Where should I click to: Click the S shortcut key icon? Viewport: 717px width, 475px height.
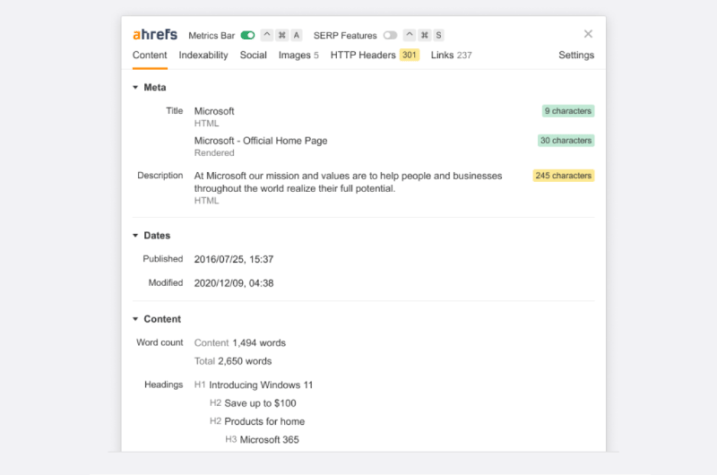[438, 35]
